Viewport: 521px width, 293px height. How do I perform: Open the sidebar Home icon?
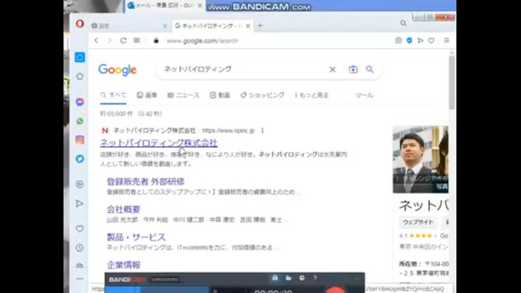[x=80, y=57]
